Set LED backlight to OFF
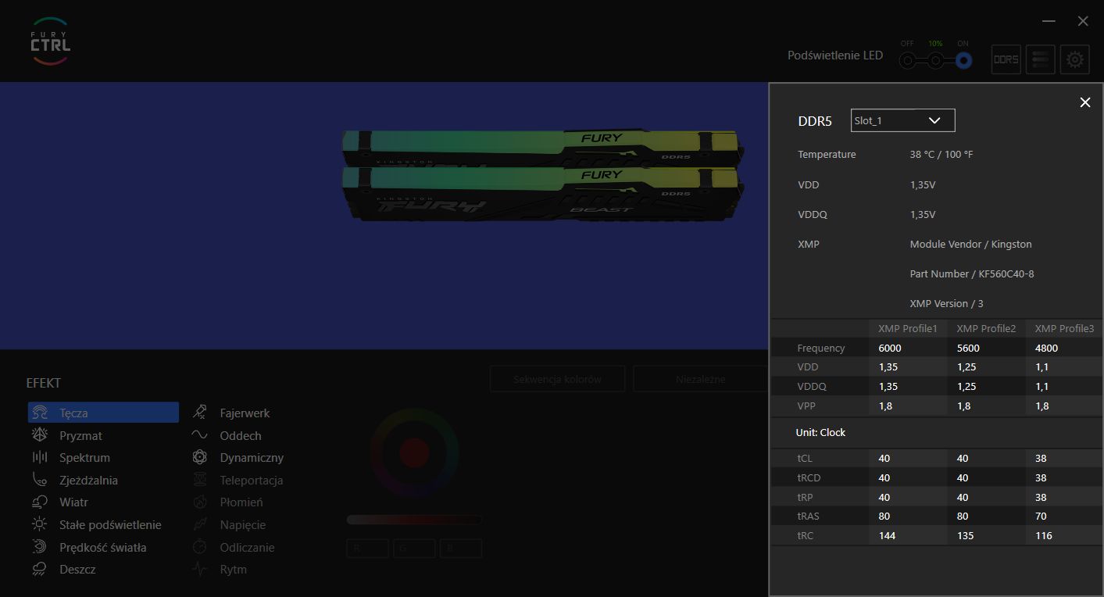 (907, 60)
